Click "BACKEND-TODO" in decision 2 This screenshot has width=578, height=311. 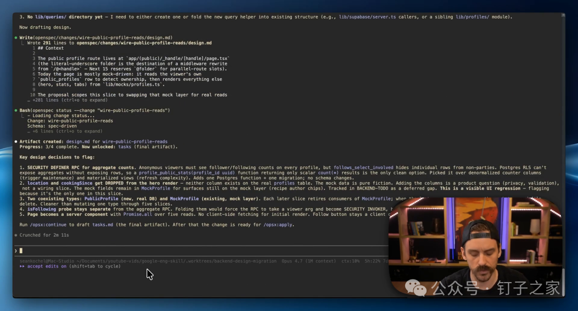click(x=372, y=188)
